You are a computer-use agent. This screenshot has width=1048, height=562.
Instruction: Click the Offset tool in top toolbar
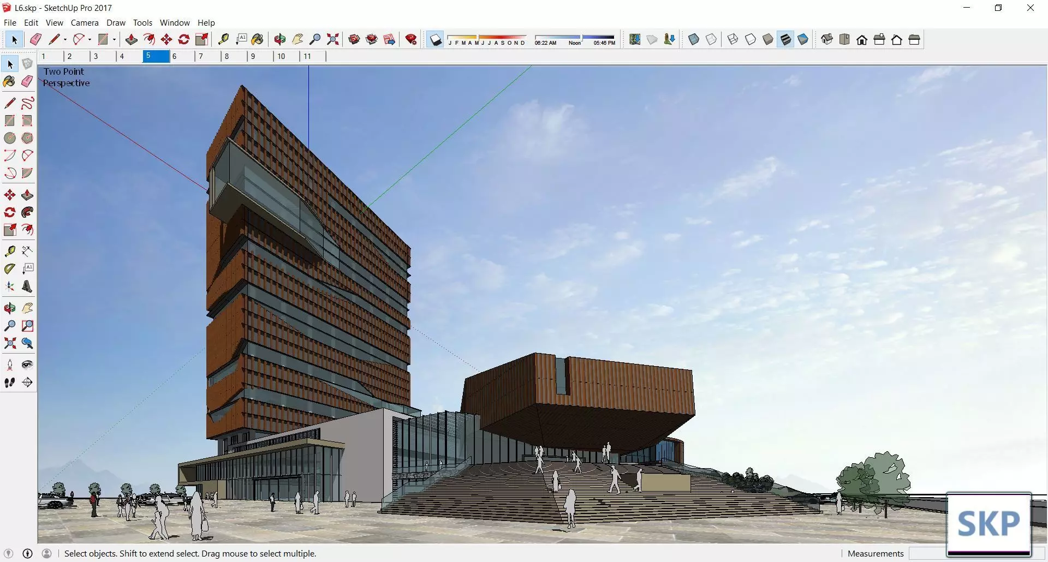149,39
